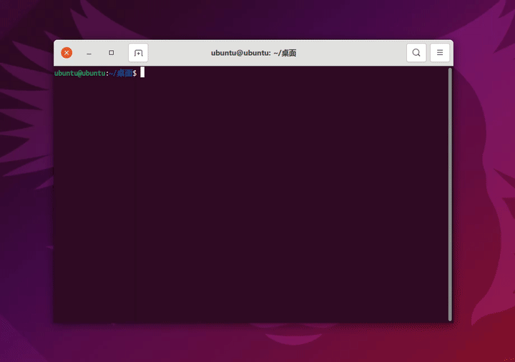Click the terminal vertical scrollbar

pyautogui.click(x=450, y=194)
